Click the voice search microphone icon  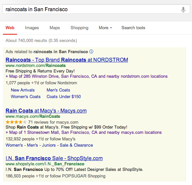(183, 10)
